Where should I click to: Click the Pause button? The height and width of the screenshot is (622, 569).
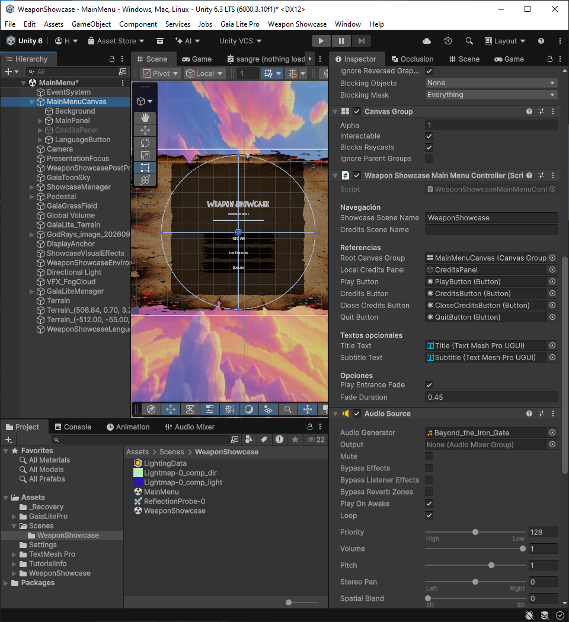pyautogui.click(x=341, y=41)
